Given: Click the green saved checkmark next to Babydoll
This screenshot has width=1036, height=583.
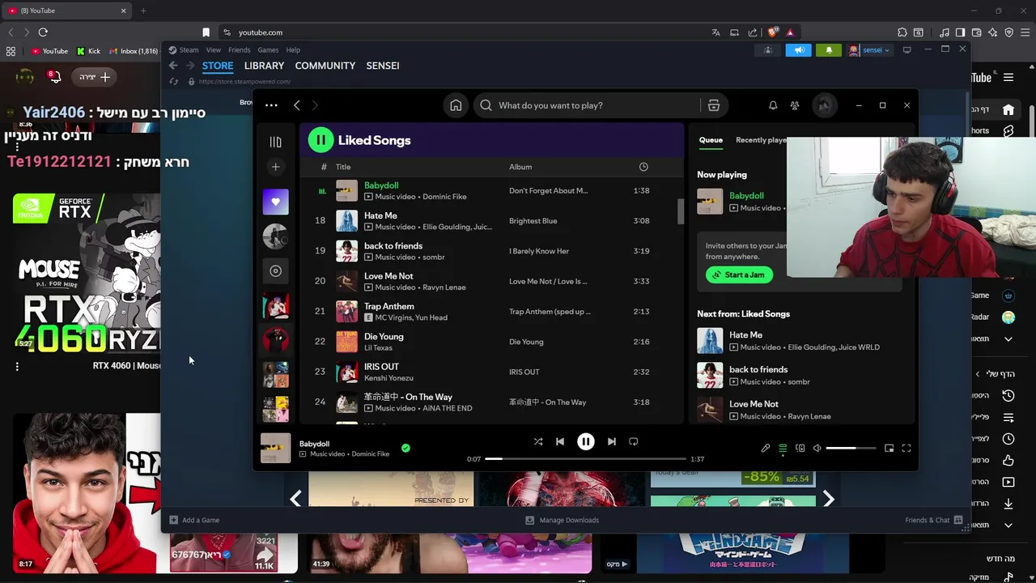Looking at the screenshot, I should [405, 448].
